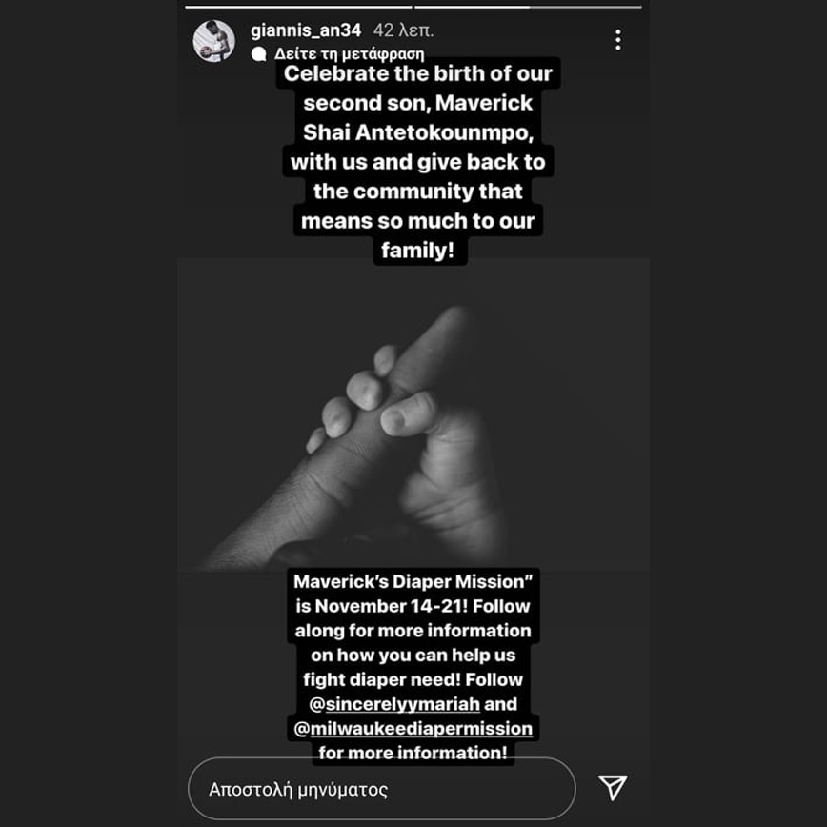Screen dimensions: 827x827
Task: Open the giannis_an34 username link
Action: click(x=306, y=30)
